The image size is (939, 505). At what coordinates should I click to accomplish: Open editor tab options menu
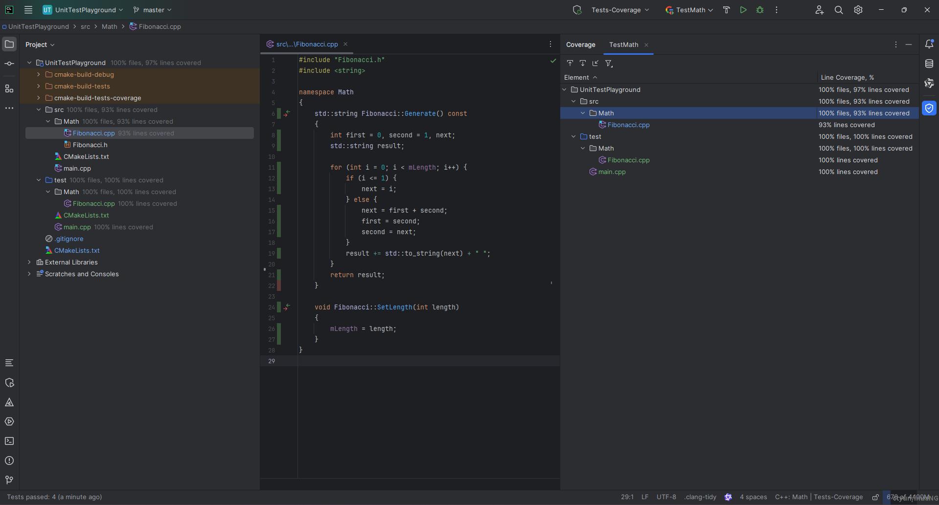tap(550, 44)
